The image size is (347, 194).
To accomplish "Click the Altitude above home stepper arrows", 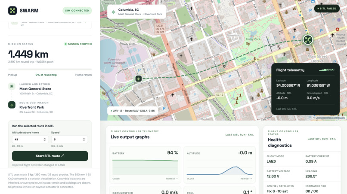I will 45,139.
